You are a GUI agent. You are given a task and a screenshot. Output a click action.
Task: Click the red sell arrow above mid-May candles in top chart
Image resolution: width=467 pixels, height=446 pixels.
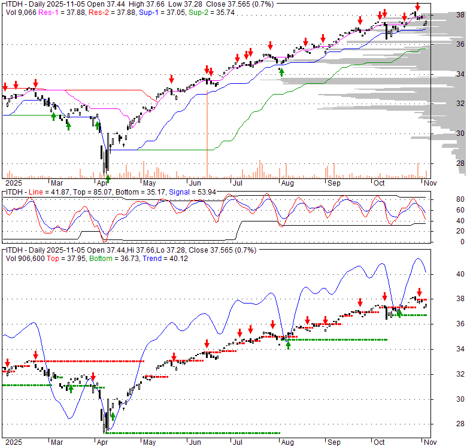coord(171,78)
